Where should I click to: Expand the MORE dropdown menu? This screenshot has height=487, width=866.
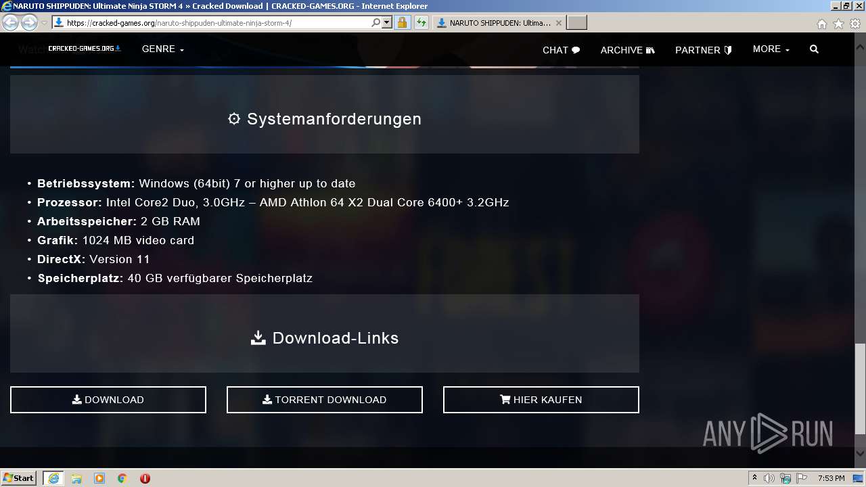click(x=771, y=49)
